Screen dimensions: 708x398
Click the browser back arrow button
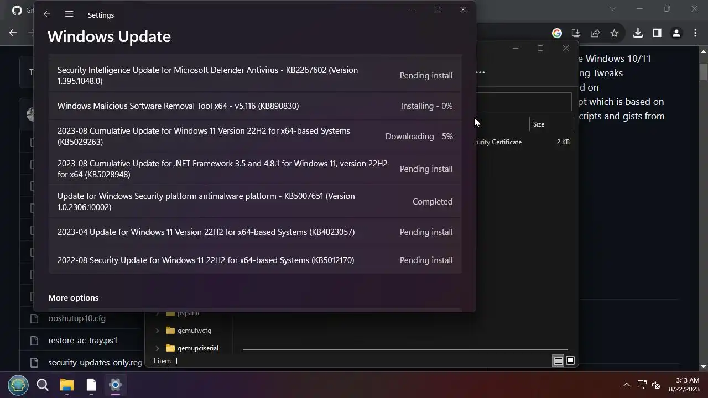pos(13,33)
